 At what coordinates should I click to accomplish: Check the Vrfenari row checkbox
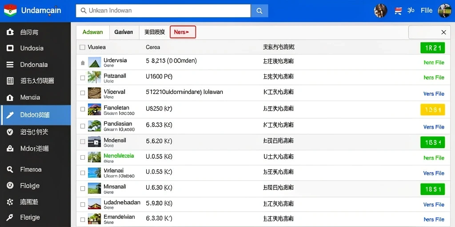(x=83, y=173)
